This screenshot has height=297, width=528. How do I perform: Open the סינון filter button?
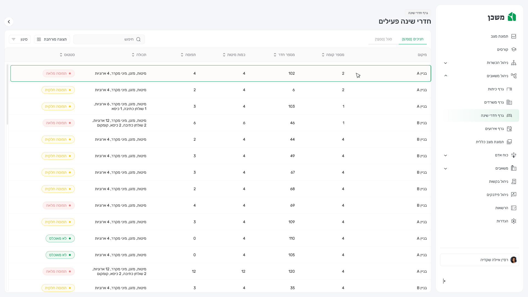click(20, 39)
